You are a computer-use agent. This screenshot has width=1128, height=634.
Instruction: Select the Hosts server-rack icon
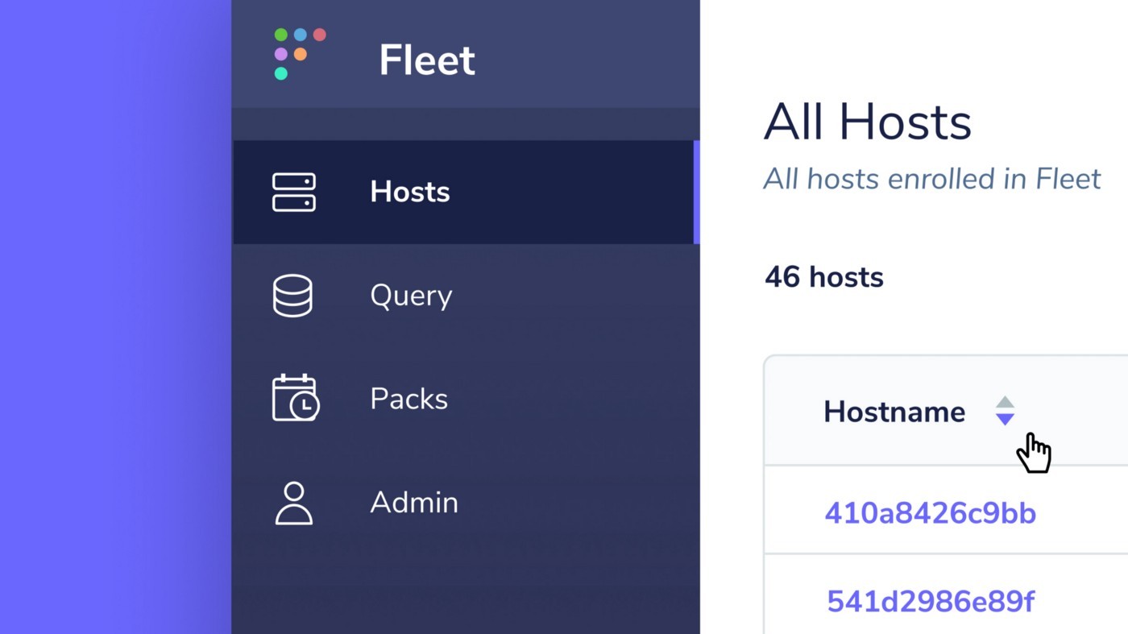click(294, 193)
